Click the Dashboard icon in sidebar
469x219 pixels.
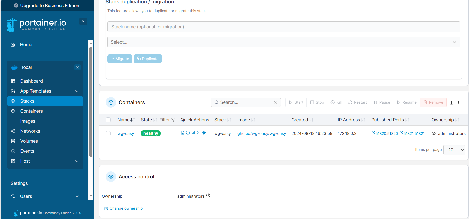pos(13,81)
